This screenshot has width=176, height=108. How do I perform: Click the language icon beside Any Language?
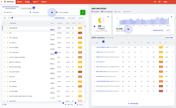coord(57,12)
